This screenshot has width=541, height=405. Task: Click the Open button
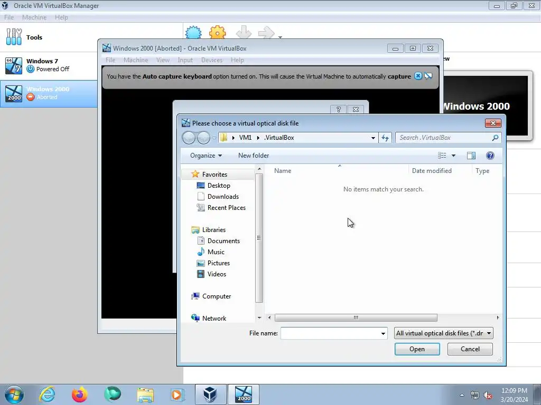417,349
